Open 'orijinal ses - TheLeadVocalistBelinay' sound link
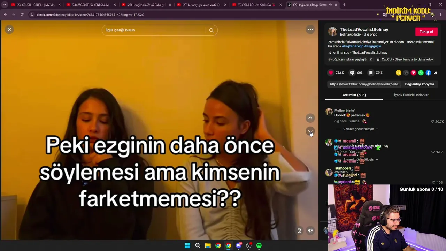446x251 pixels. [x=360, y=53]
